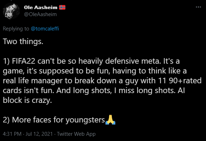Click the "block is crazy." text
The image size is (206, 141).
(27, 100)
